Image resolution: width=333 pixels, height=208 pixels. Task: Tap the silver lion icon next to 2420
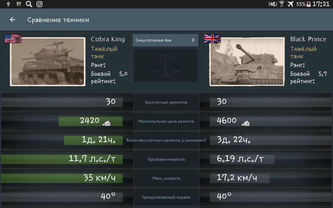107,123
